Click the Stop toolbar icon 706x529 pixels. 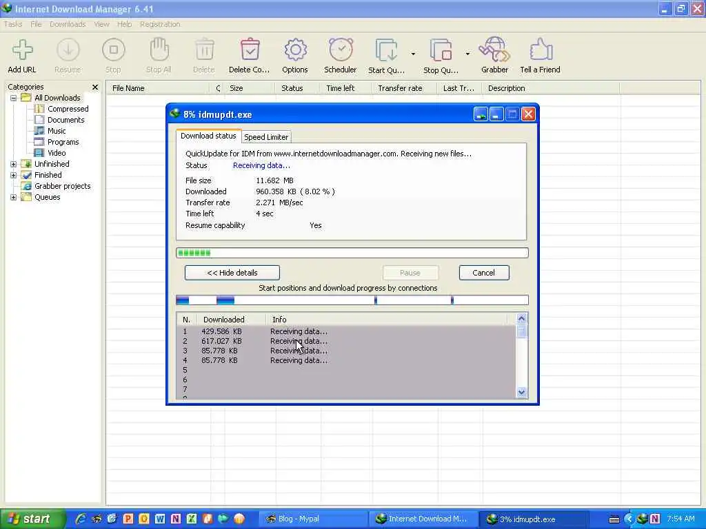tap(114, 50)
